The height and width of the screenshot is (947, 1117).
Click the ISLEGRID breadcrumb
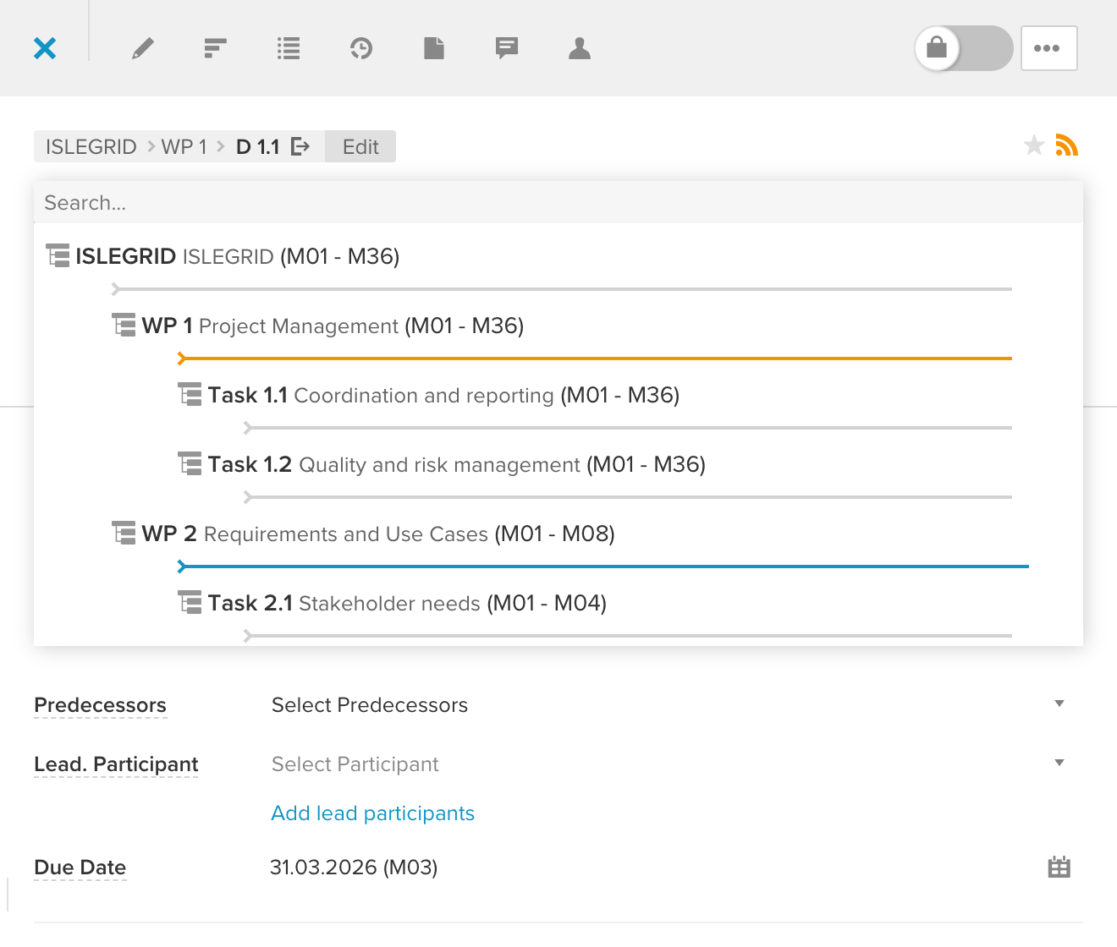91,147
